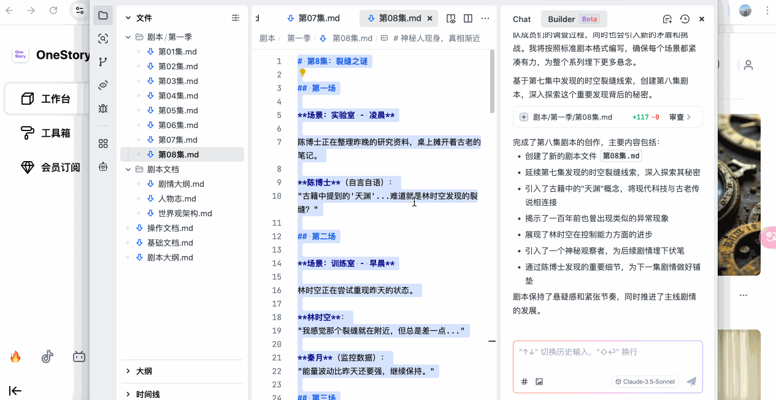Viewport: 776px width, 400px height.
Task: Click the user profile icon on OneStory page
Action: click(x=748, y=65)
